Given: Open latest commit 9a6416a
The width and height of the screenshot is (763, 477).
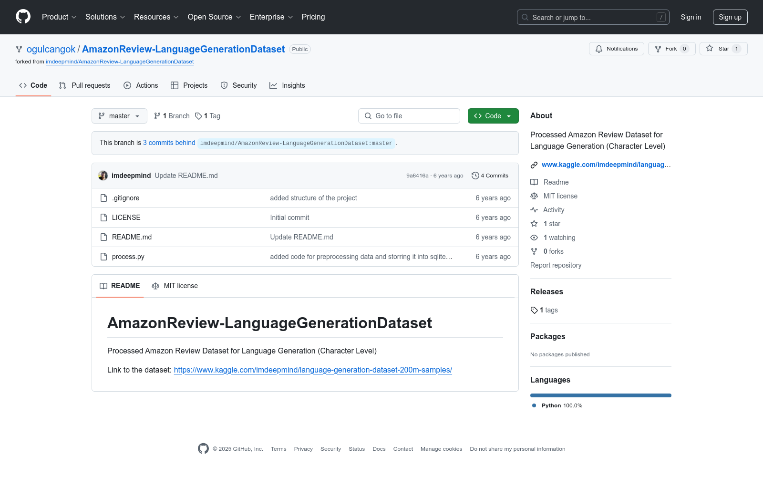Looking at the screenshot, I should pyautogui.click(x=417, y=176).
